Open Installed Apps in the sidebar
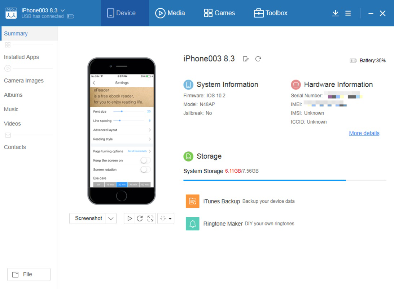394x289 pixels. point(21,57)
